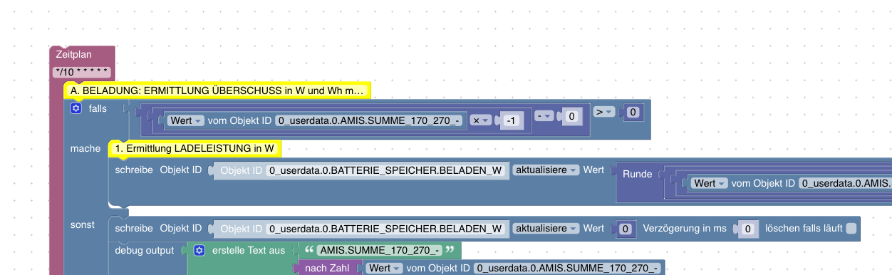Select the Zeitplan schedule block header
This screenshot has width=892, height=275.
tap(74, 54)
